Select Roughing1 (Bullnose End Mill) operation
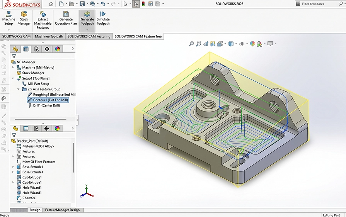 (51, 95)
